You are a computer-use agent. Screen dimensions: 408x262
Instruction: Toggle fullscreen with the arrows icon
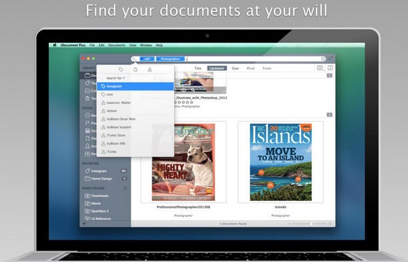point(330,58)
